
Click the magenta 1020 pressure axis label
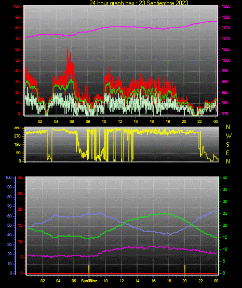tap(226, 17)
